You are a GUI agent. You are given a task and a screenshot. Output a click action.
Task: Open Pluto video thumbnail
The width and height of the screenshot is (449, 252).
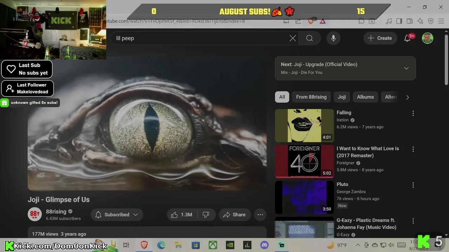(304, 197)
